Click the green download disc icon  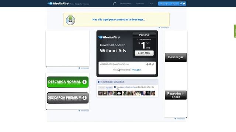pos(70,20)
